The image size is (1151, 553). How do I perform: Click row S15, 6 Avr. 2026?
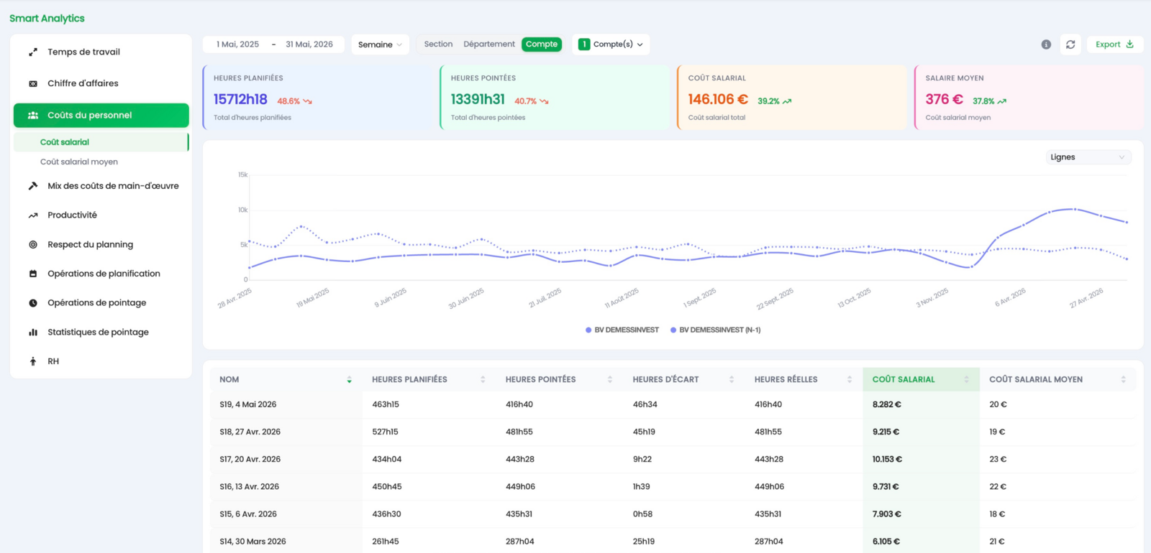[x=673, y=514]
